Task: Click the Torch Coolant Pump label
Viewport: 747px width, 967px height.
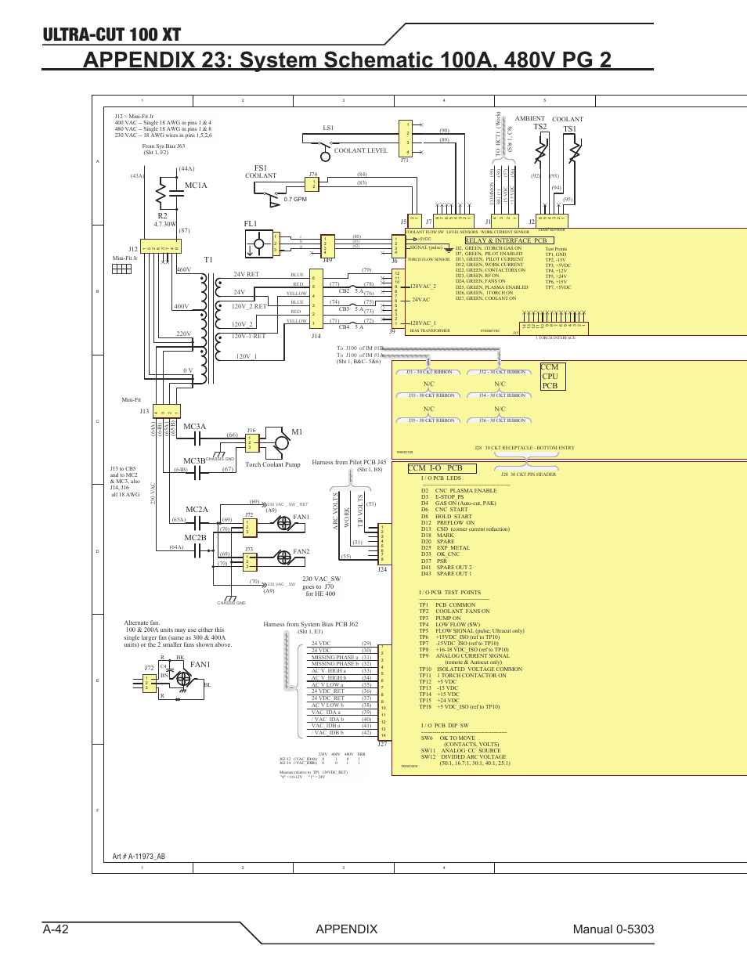Action: [272, 464]
